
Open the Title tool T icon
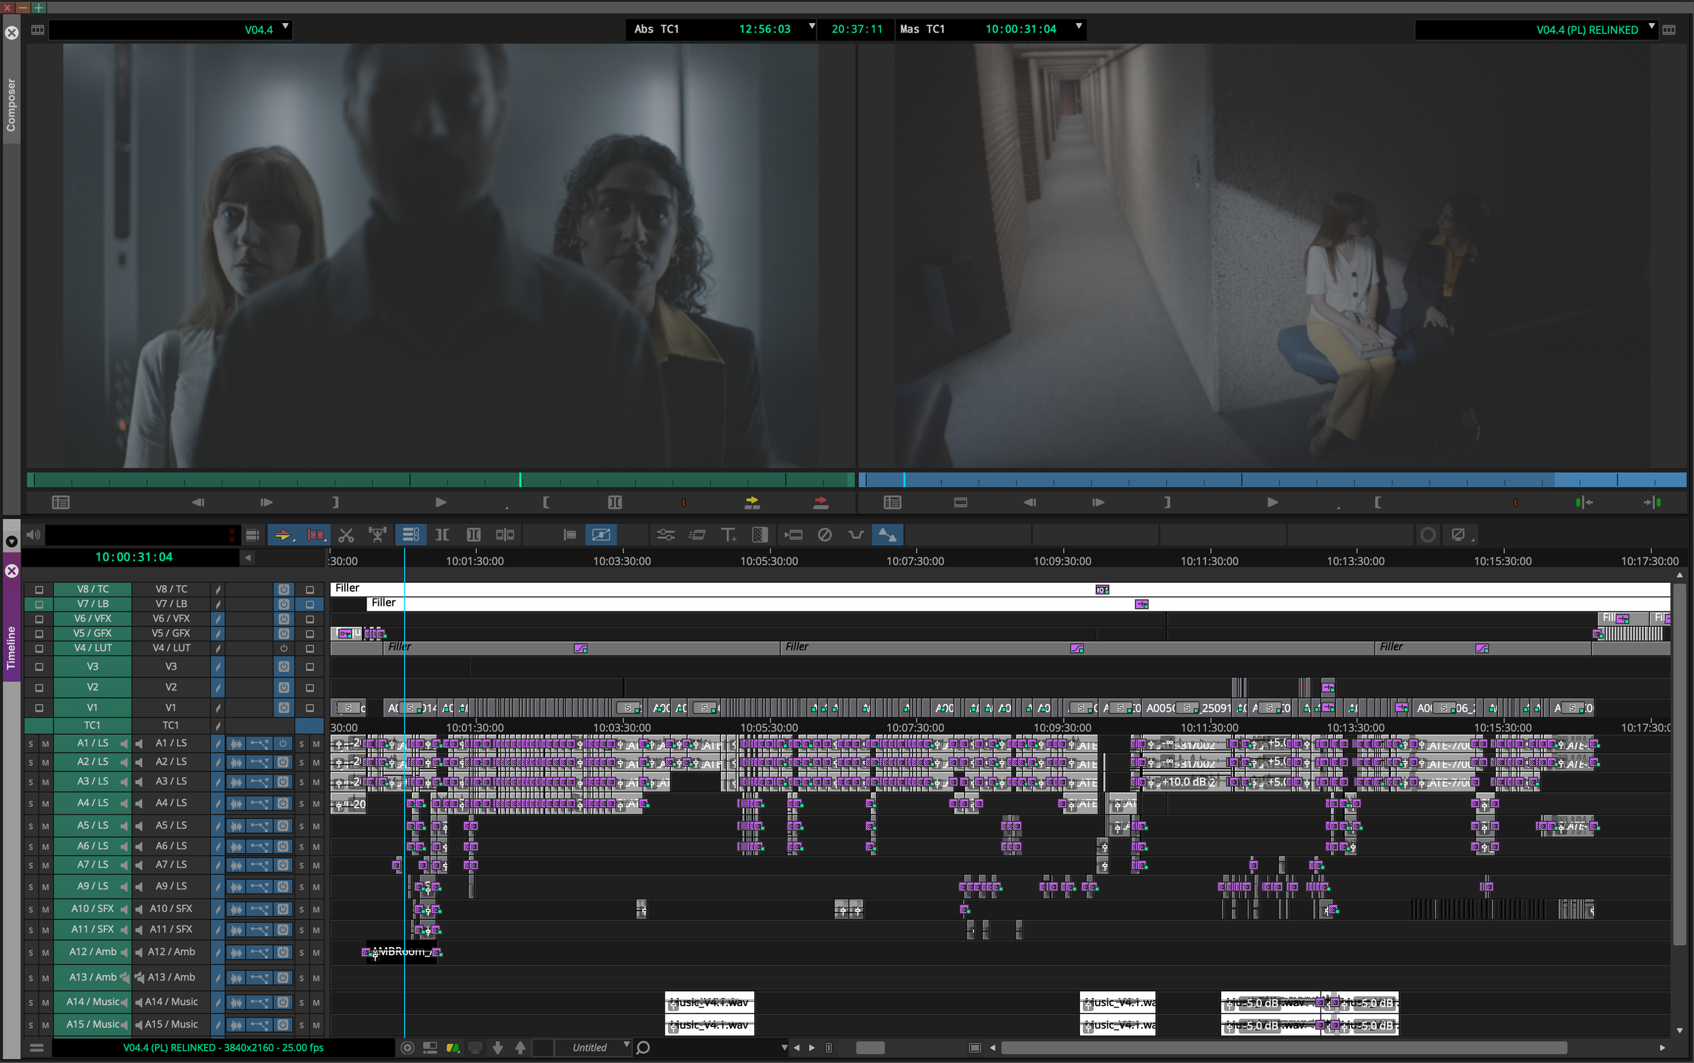point(728,535)
